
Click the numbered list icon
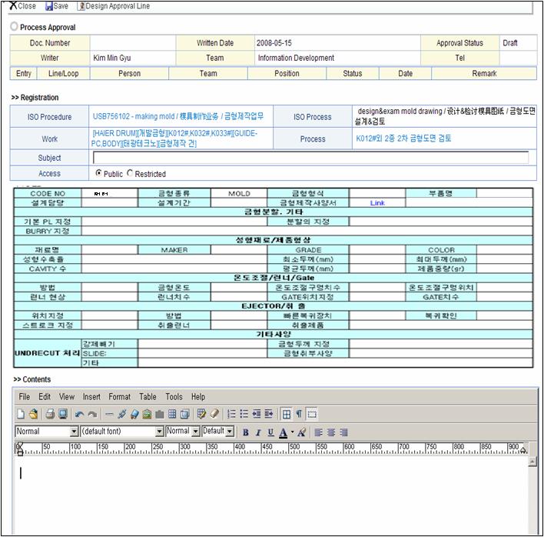[x=231, y=414]
